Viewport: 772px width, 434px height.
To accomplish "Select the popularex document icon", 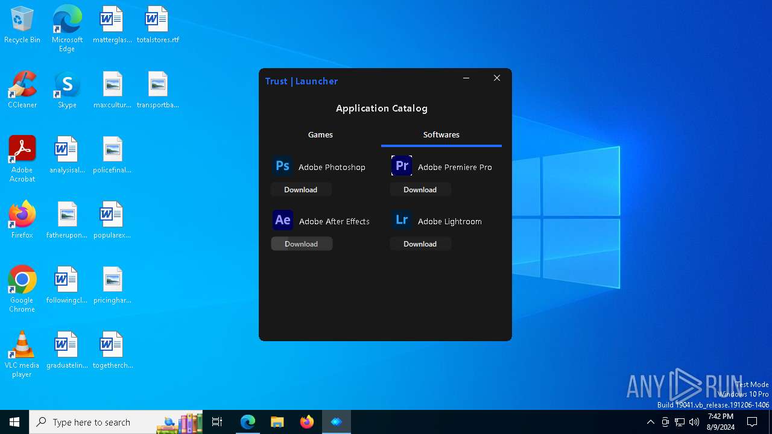I will pos(112,221).
